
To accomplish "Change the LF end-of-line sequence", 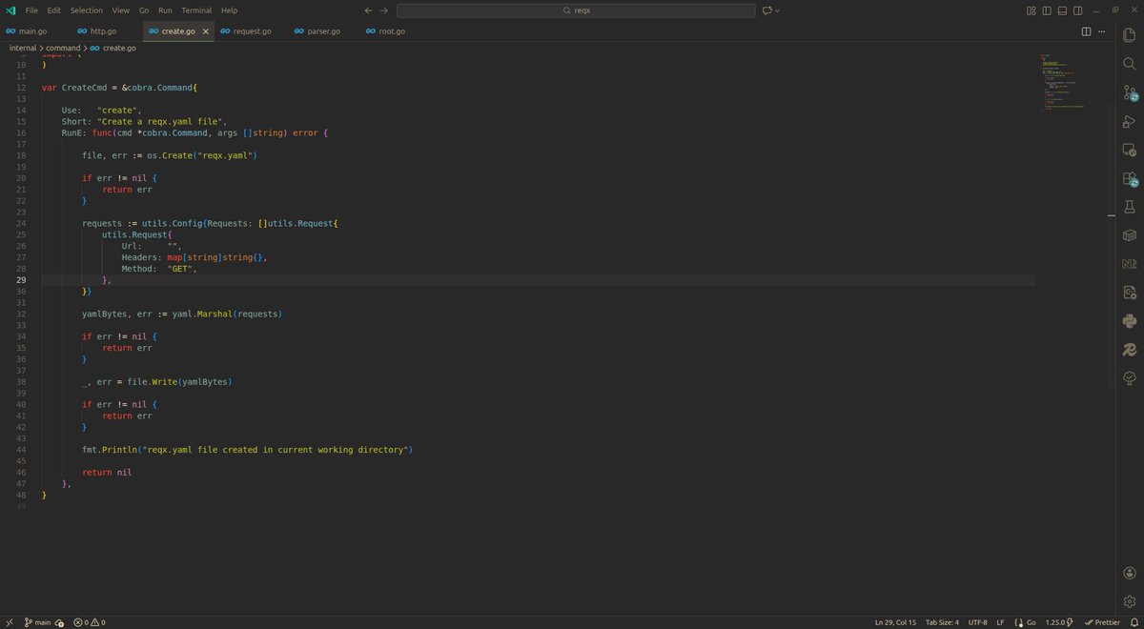I will coord(1000,622).
